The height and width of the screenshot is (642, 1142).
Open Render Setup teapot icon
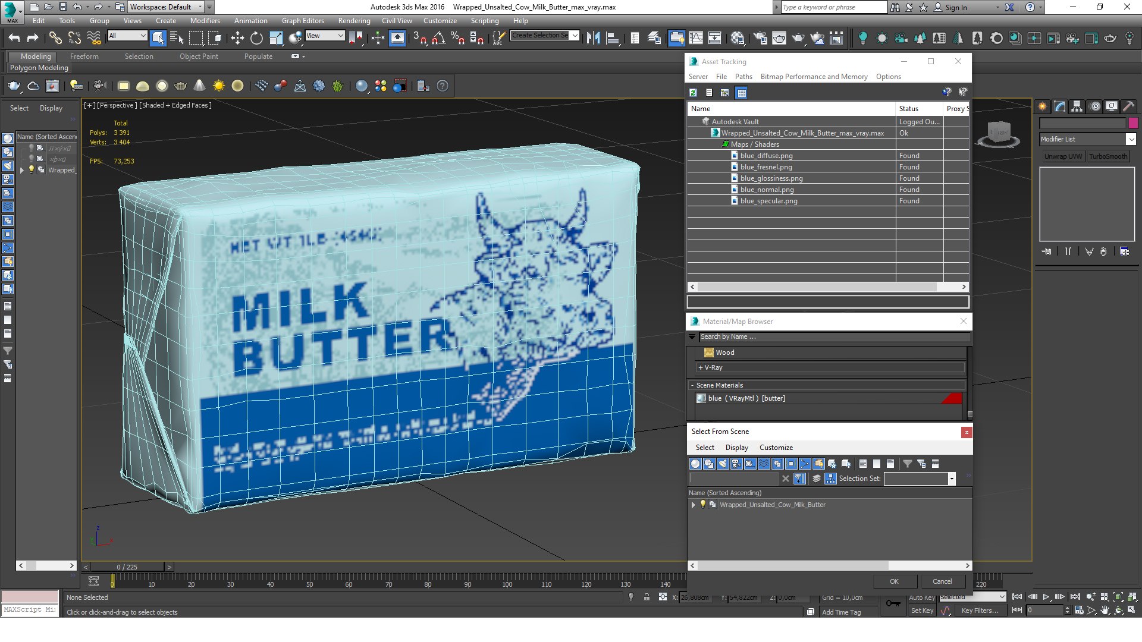(x=760, y=38)
